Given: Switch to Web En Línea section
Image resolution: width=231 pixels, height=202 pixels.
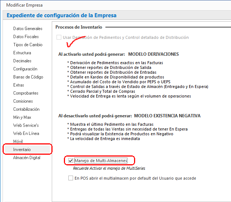Looking at the screenshot, I should 26,133.
